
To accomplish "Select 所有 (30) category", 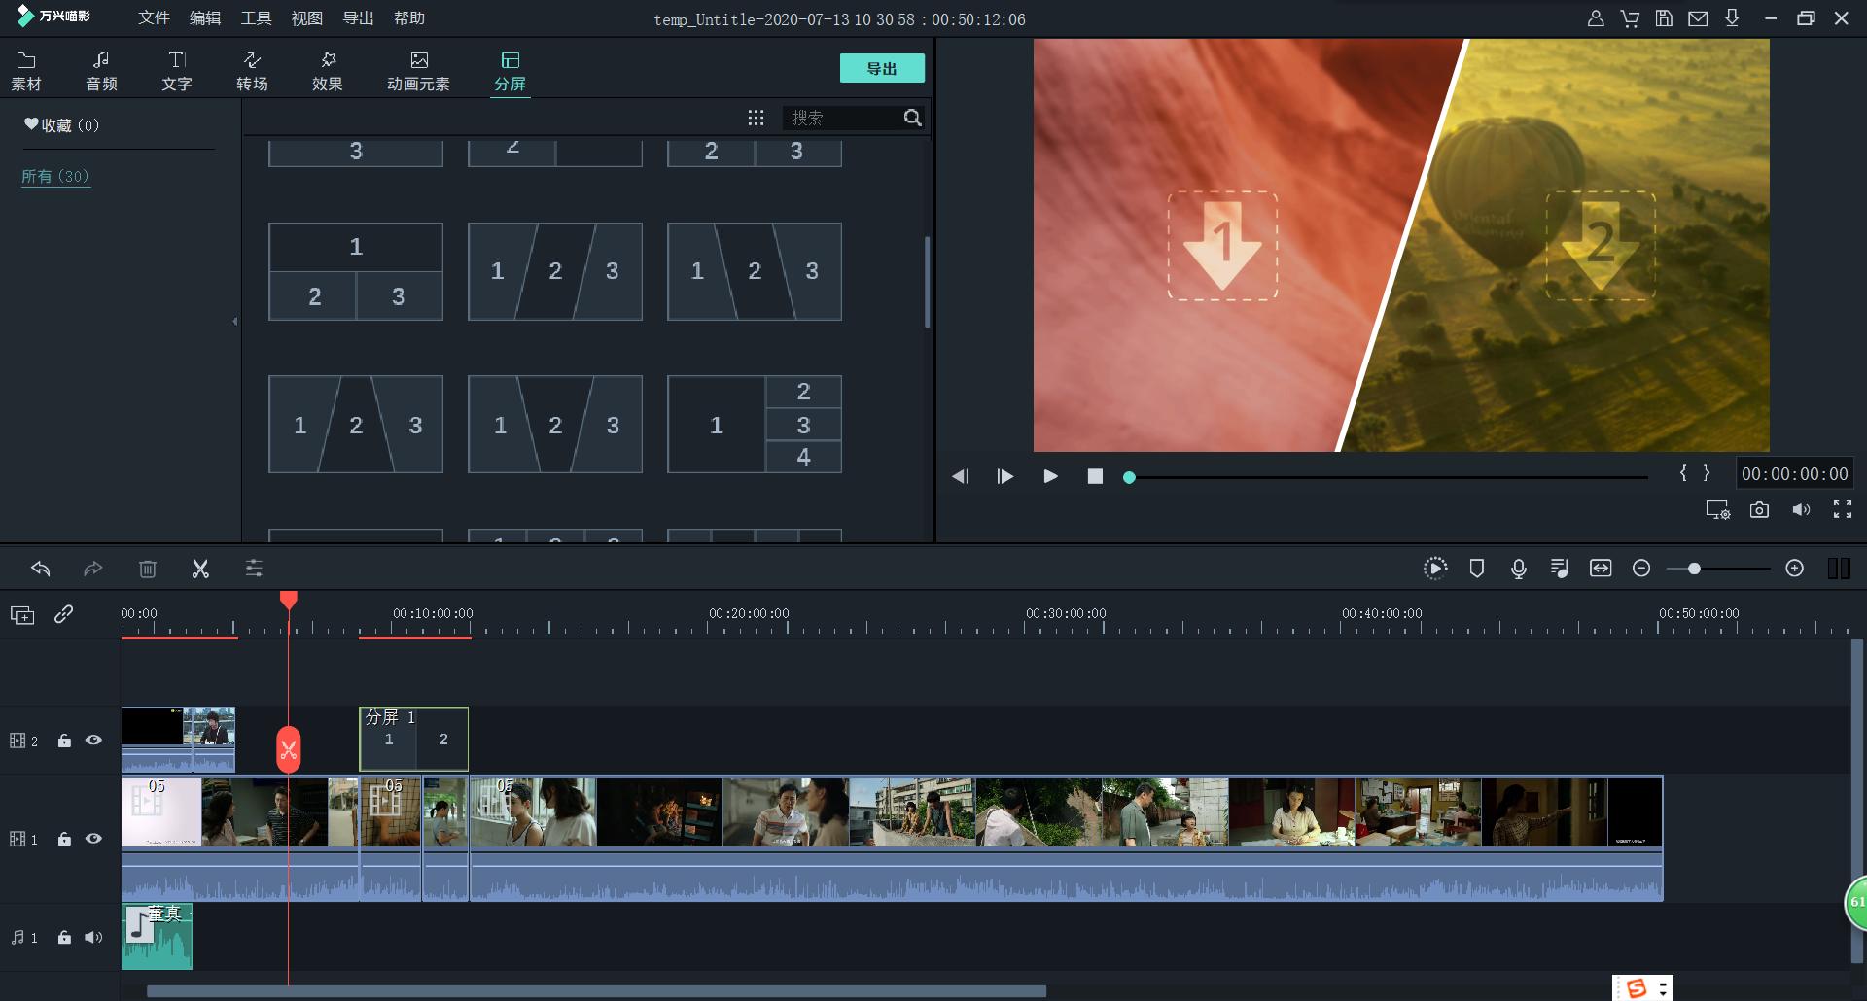I will (55, 176).
